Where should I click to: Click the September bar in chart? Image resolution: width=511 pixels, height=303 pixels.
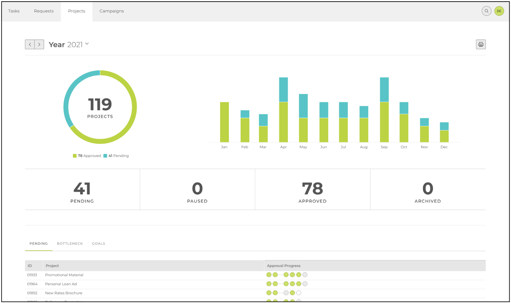[384, 110]
